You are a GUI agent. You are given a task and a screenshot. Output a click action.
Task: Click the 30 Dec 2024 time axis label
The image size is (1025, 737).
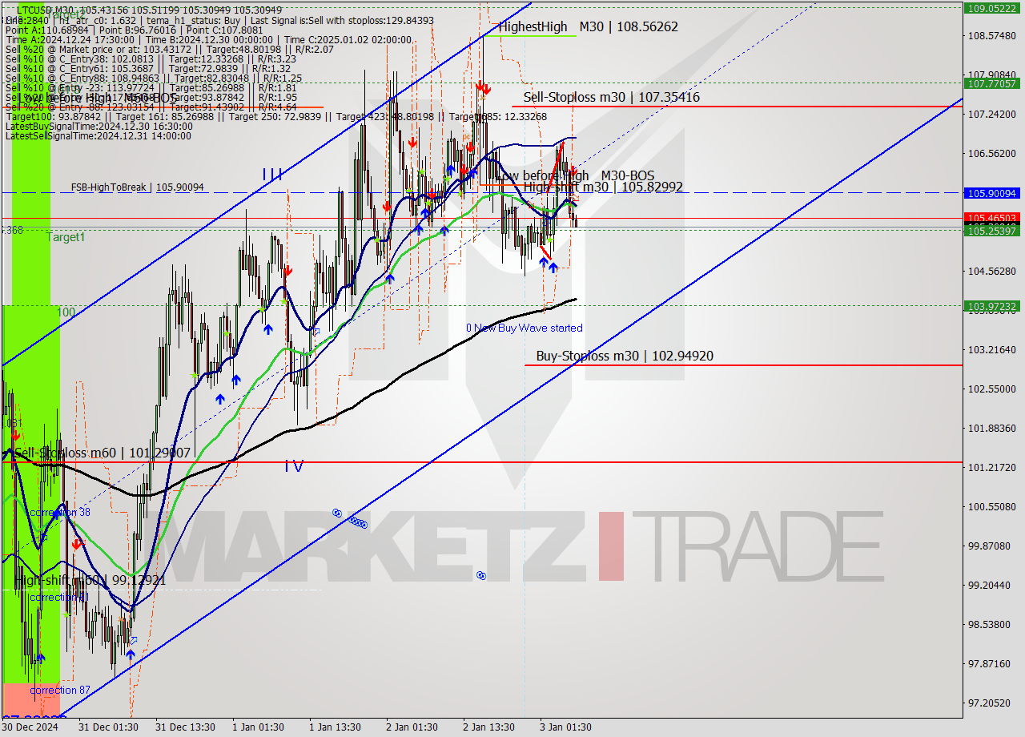pyautogui.click(x=29, y=727)
